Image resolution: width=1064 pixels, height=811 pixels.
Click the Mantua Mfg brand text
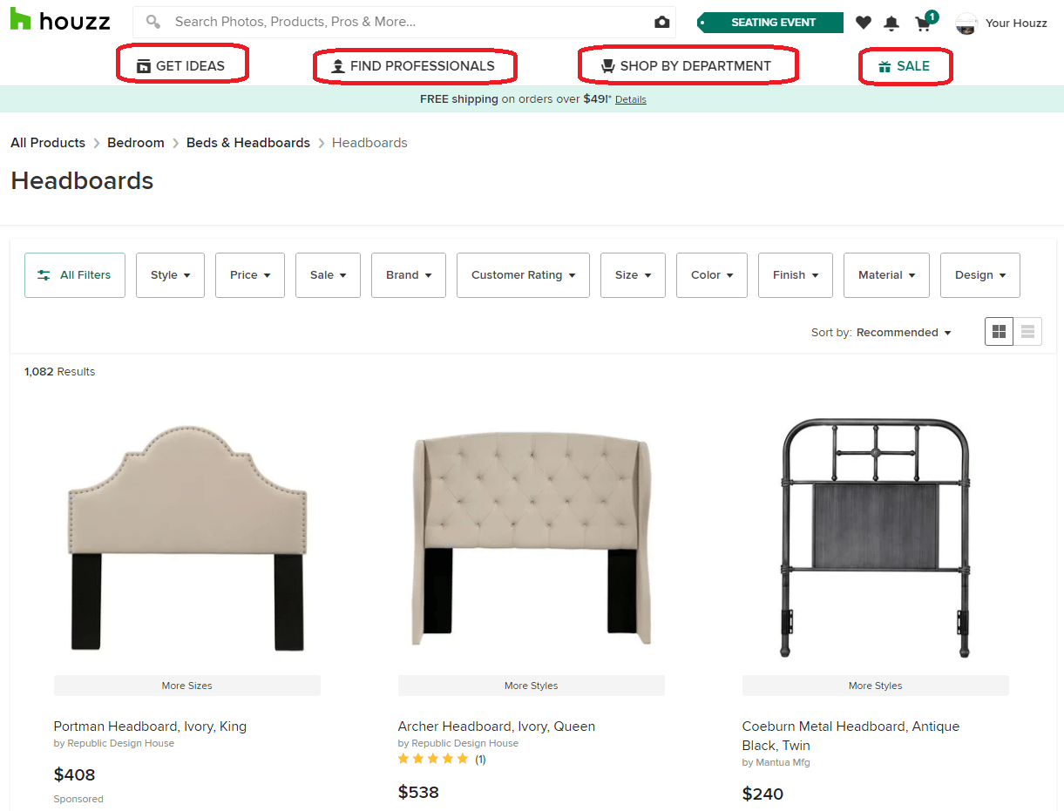[781, 762]
